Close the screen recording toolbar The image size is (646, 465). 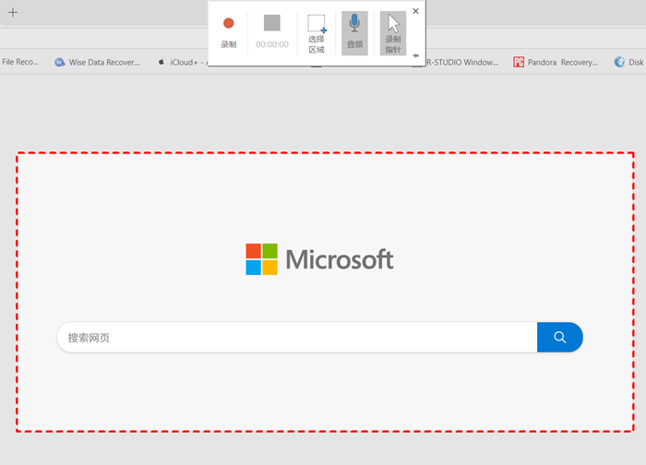(415, 11)
